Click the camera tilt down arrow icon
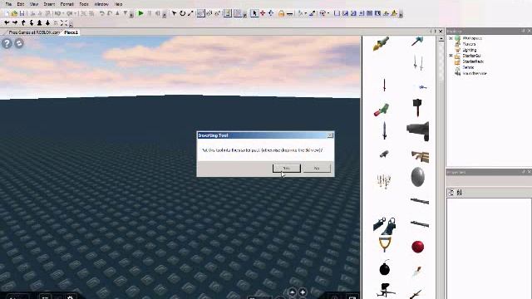The height and width of the screenshot is (299, 532). [x=32, y=22]
